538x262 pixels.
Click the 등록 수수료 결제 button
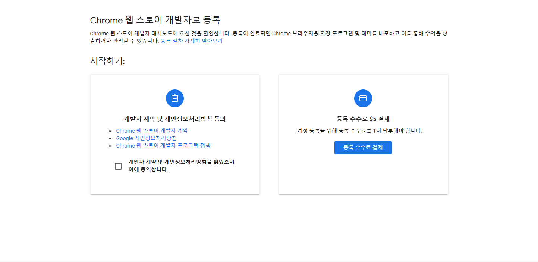pos(363,148)
